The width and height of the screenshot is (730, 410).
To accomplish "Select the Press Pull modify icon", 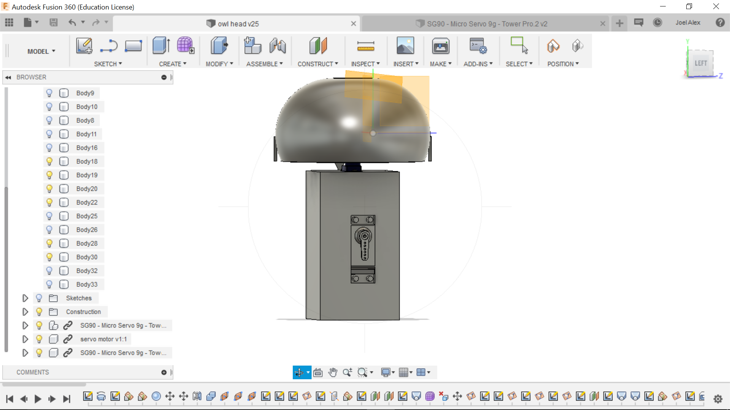I will 219,46.
